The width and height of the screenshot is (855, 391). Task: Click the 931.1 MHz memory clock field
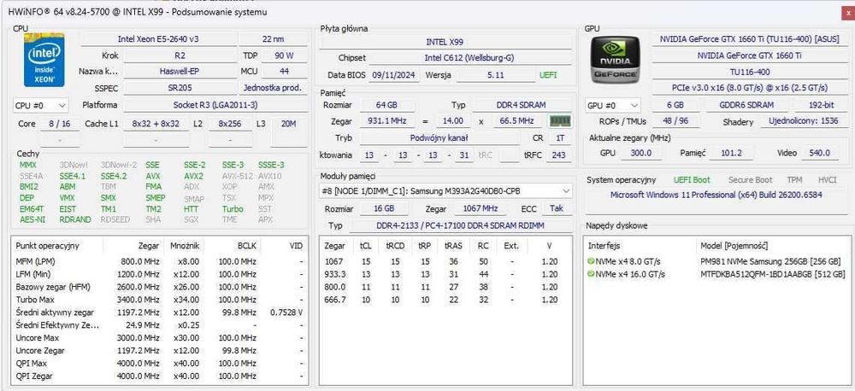tap(386, 121)
